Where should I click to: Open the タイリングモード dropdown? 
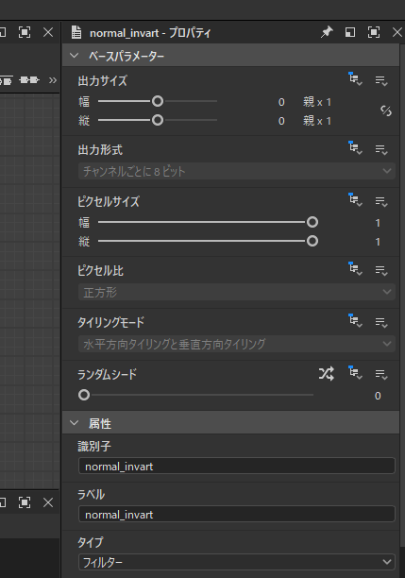click(x=237, y=344)
